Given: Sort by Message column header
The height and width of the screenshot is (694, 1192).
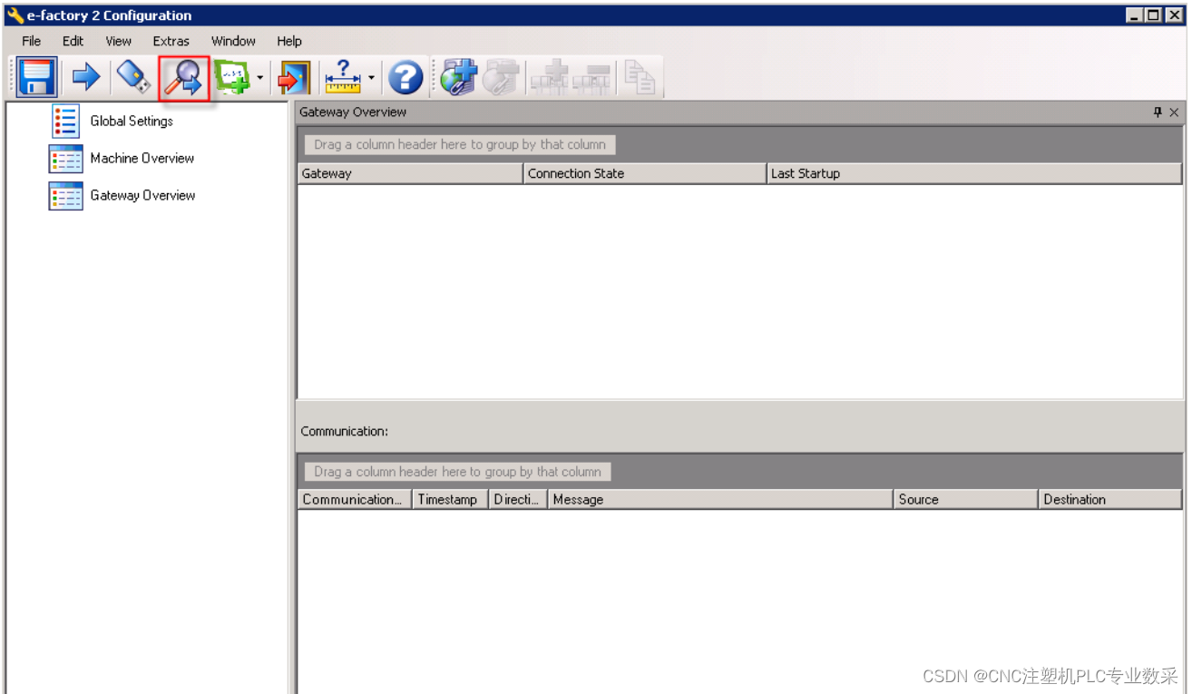Looking at the screenshot, I should (720, 499).
